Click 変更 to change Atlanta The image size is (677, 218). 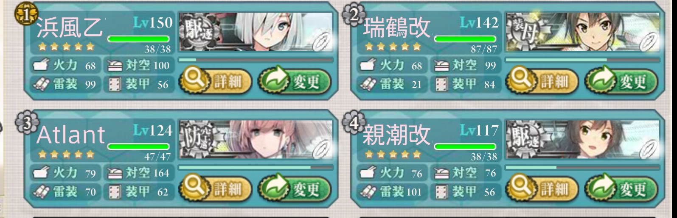point(295,188)
